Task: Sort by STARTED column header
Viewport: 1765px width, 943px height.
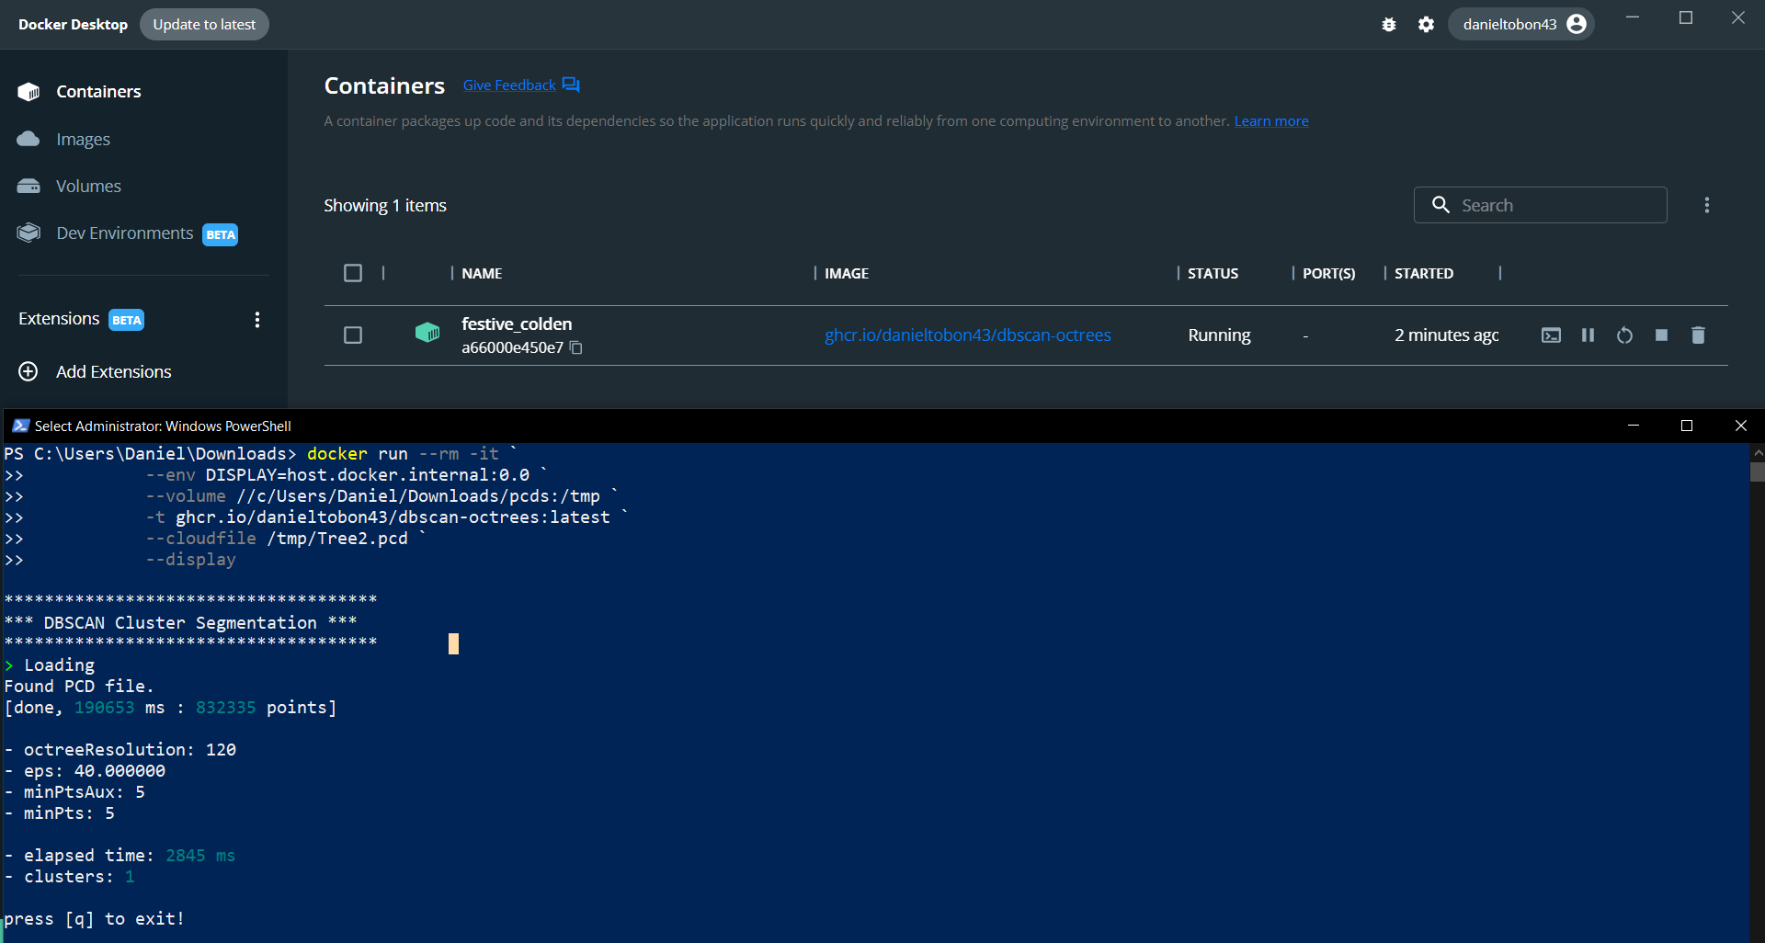Action: [1424, 274]
